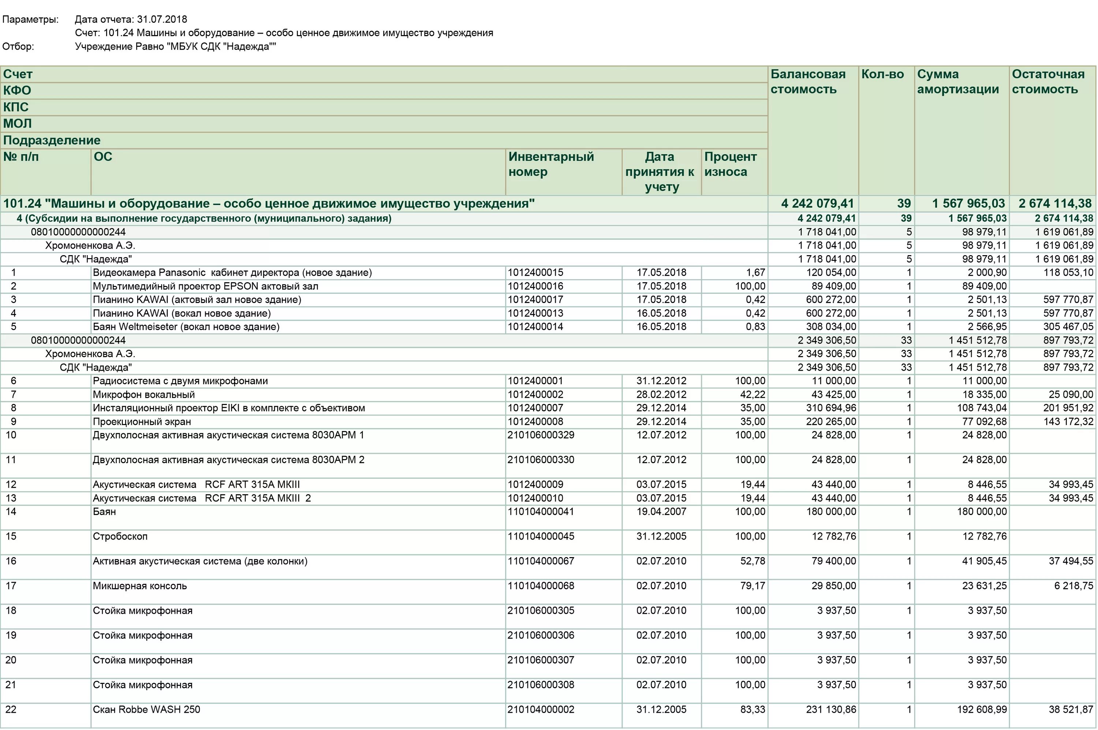Select inventory number 210106000308
This screenshot has height=730, width=1098.
(541, 685)
